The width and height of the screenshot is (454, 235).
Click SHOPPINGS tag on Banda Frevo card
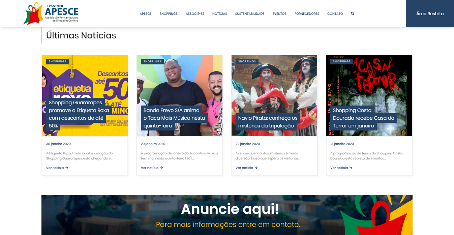click(x=152, y=62)
